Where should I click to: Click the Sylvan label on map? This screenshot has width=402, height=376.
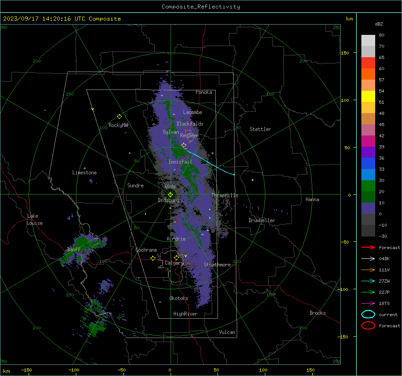(171, 132)
